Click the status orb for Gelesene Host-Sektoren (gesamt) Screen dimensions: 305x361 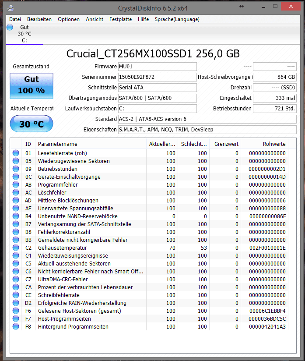point(16,311)
